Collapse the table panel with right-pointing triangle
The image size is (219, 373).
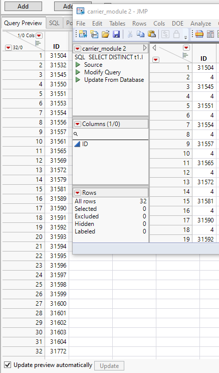click(145, 48)
